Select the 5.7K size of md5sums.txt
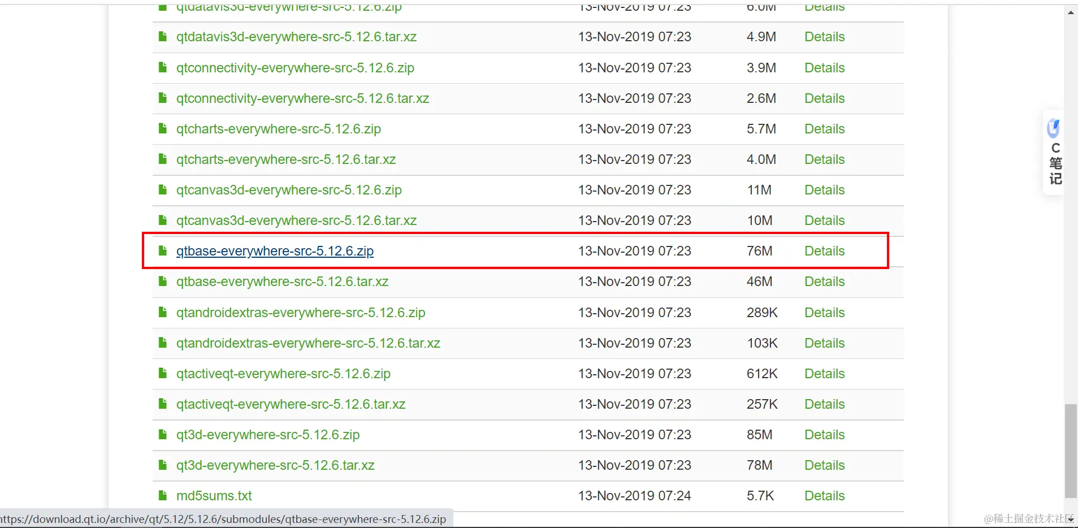1078x528 pixels. (760, 496)
